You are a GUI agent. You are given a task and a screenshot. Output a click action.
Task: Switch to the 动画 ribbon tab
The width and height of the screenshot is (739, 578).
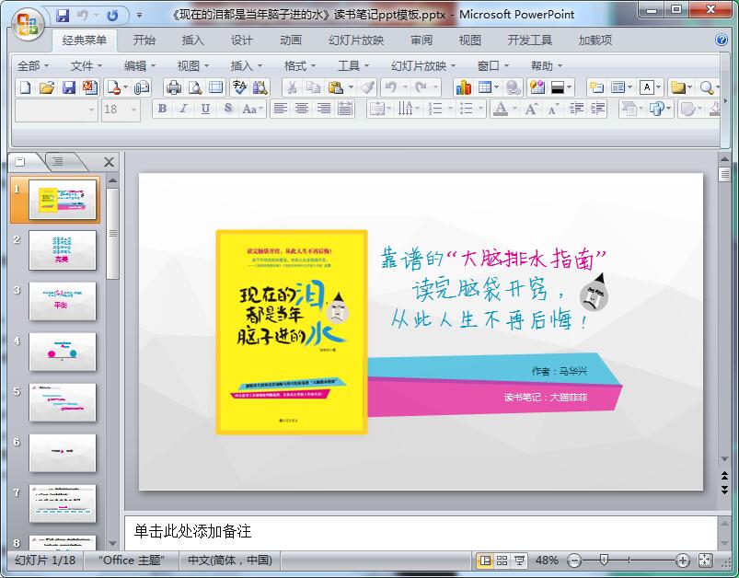pyautogui.click(x=291, y=40)
